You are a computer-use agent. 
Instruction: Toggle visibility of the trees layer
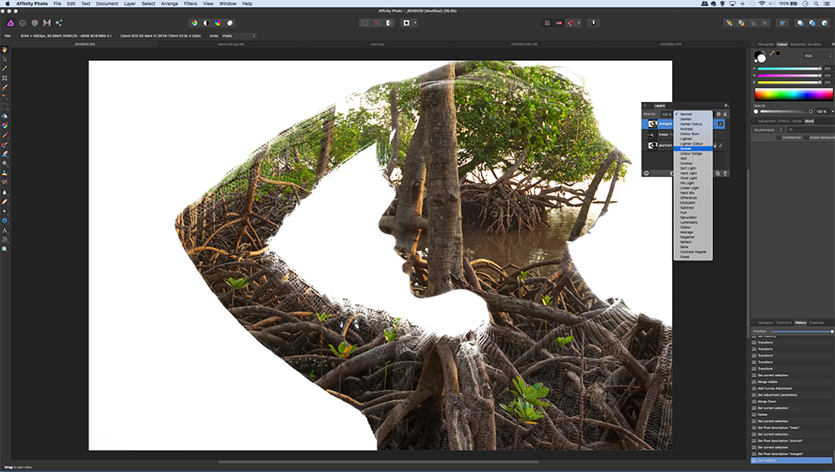721,134
